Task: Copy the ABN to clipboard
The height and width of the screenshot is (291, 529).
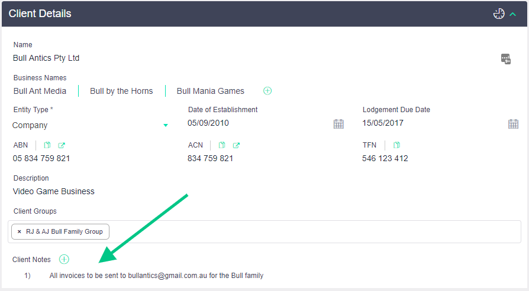Action: pos(47,145)
